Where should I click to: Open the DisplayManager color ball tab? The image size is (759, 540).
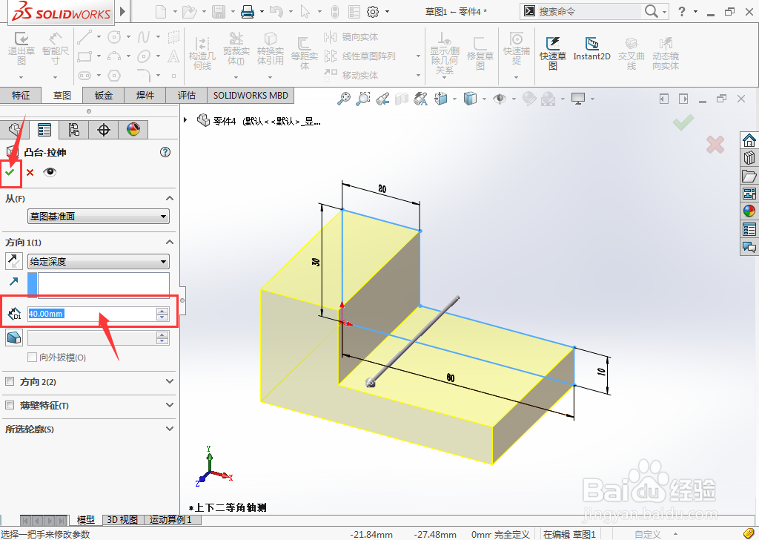coord(133,130)
